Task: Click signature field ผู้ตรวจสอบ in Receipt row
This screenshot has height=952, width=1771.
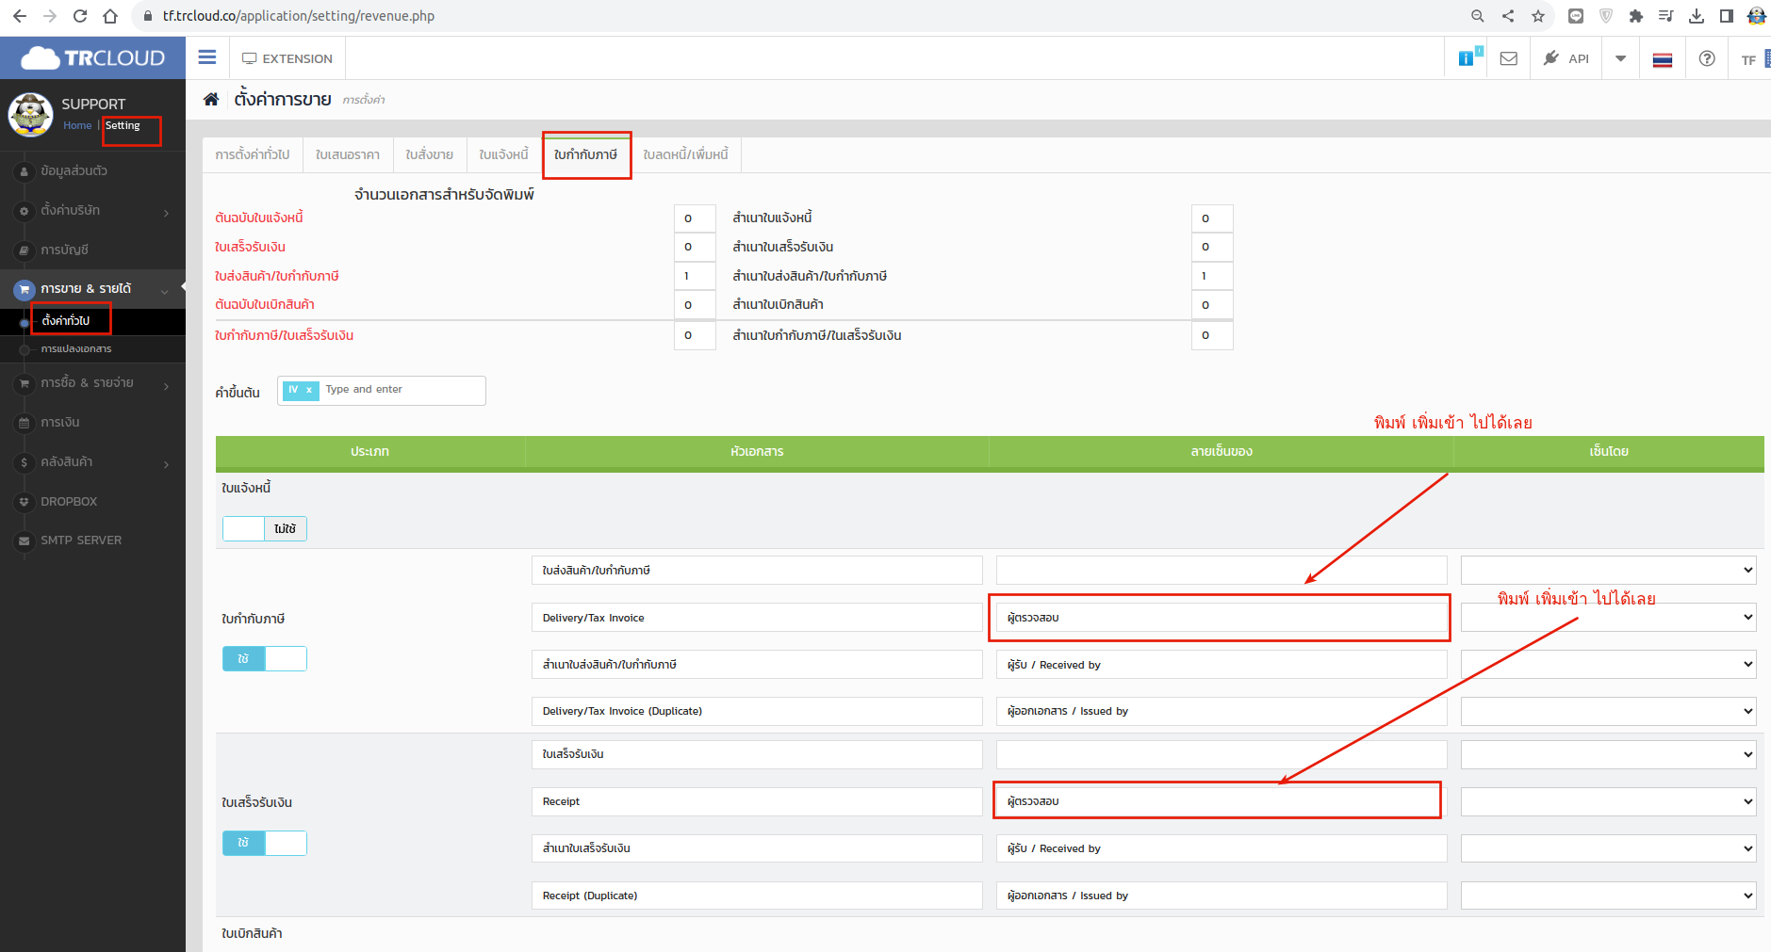Action: (1222, 801)
